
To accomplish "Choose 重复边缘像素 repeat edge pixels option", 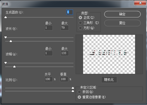I will 79,97.
